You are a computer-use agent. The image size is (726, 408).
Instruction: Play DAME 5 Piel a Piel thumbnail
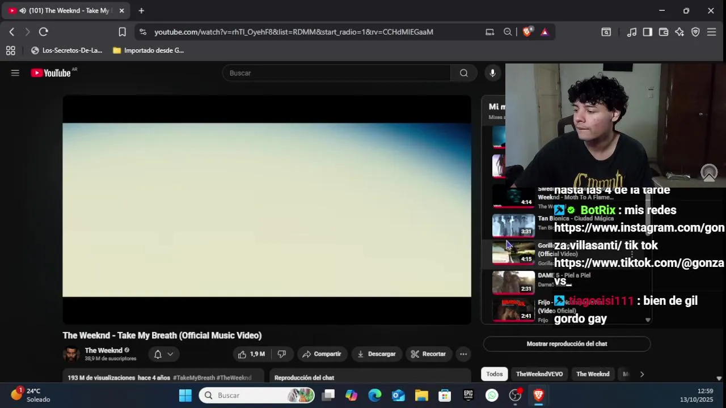(x=513, y=282)
